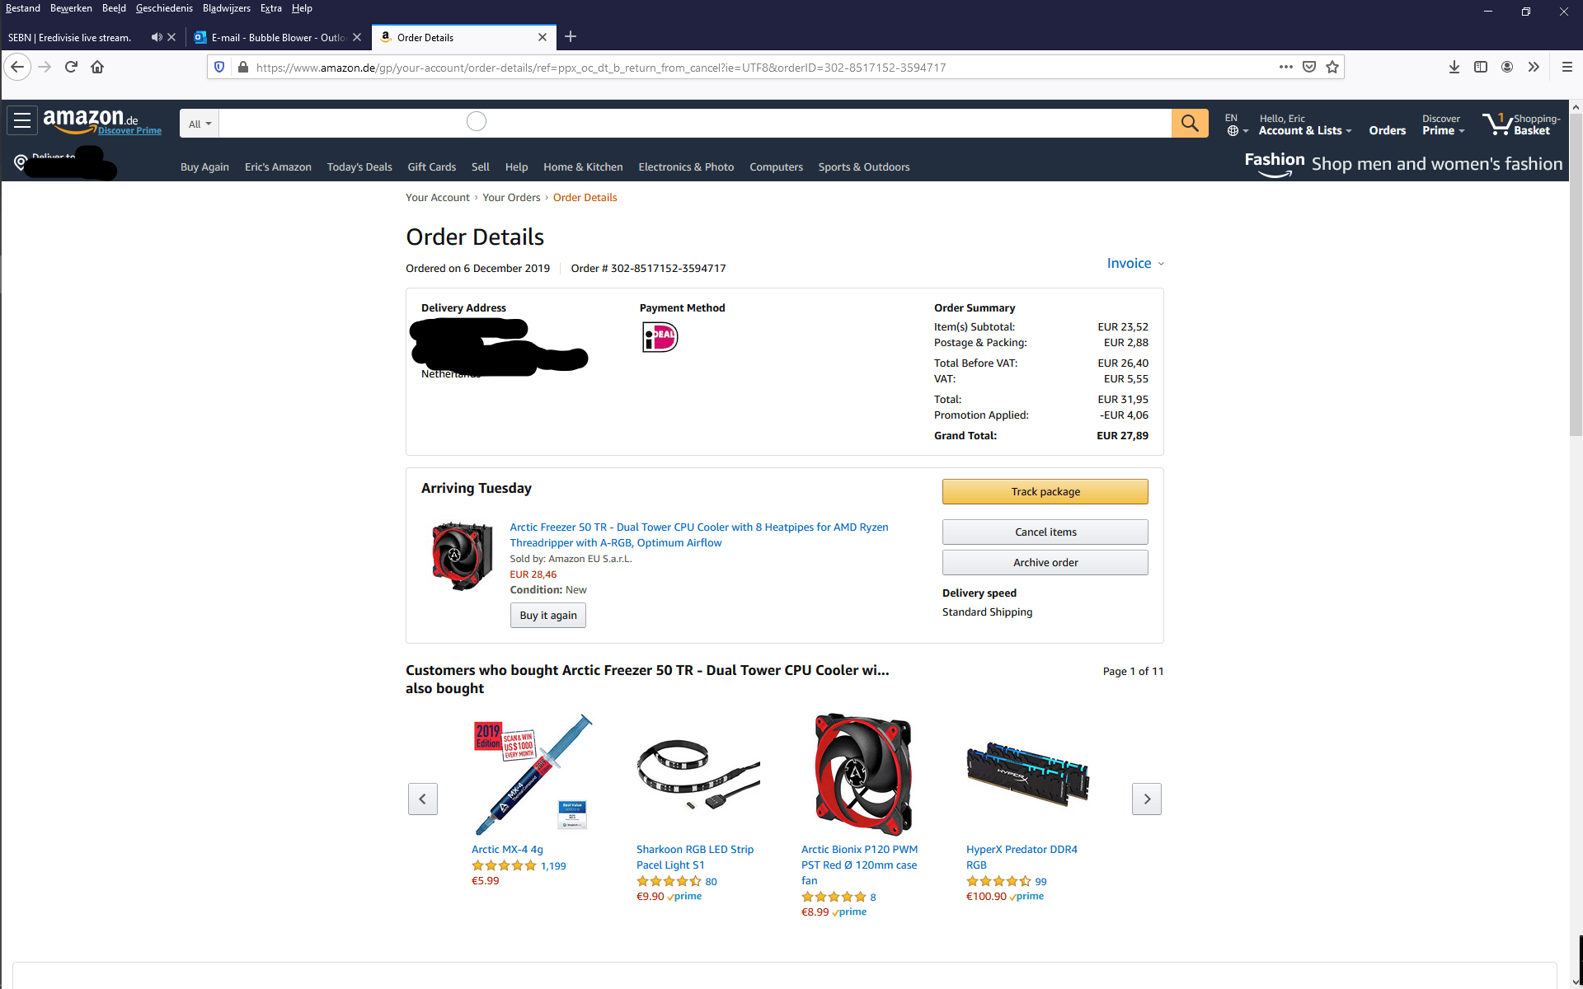The width and height of the screenshot is (1583, 989).
Task: Click the Track package button
Action: coord(1045,491)
